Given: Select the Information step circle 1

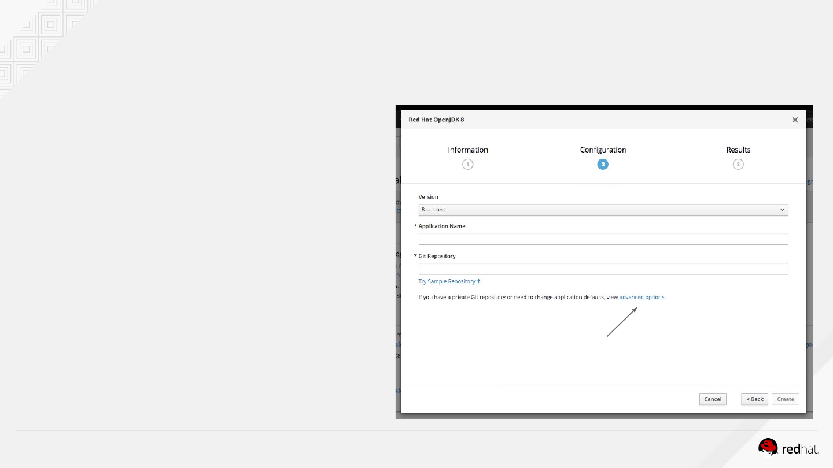Looking at the screenshot, I should click(468, 165).
